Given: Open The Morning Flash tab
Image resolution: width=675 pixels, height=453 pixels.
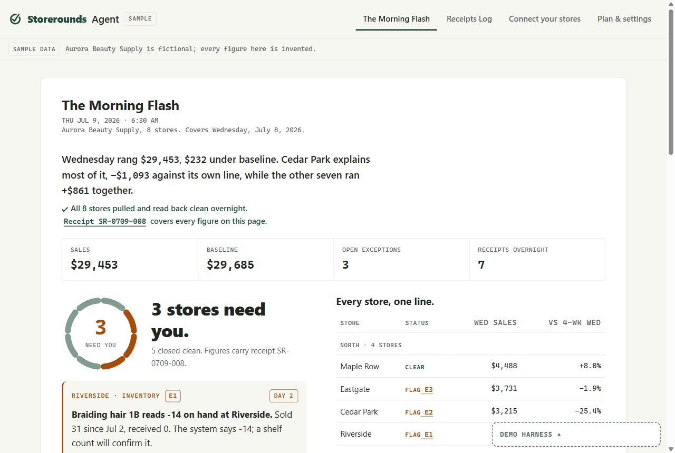Looking at the screenshot, I should 396,19.
